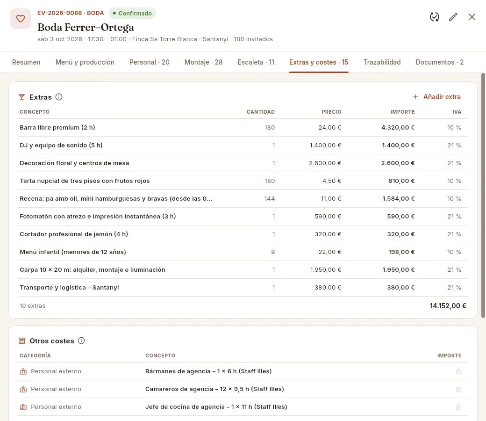Click the 4.320,00 € importe value

pyautogui.click(x=398, y=128)
